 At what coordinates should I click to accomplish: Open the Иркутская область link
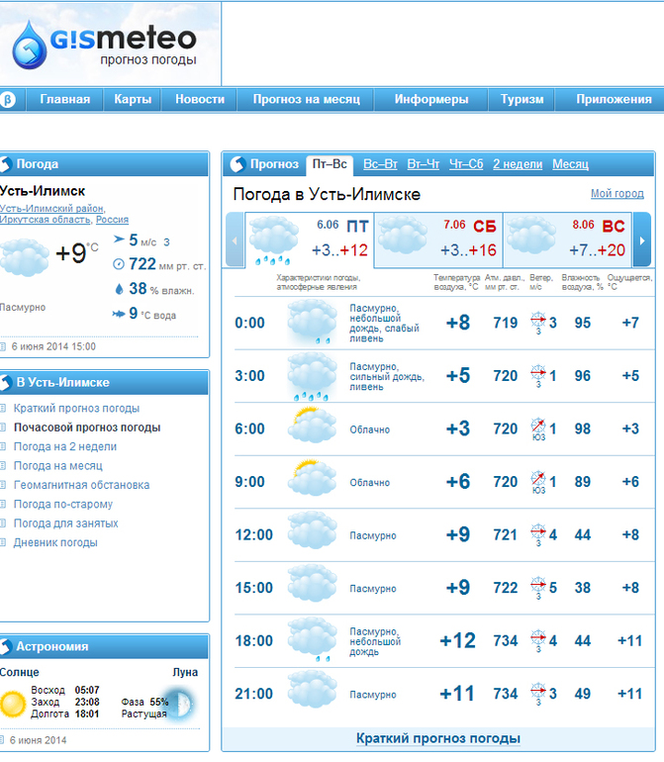46,219
